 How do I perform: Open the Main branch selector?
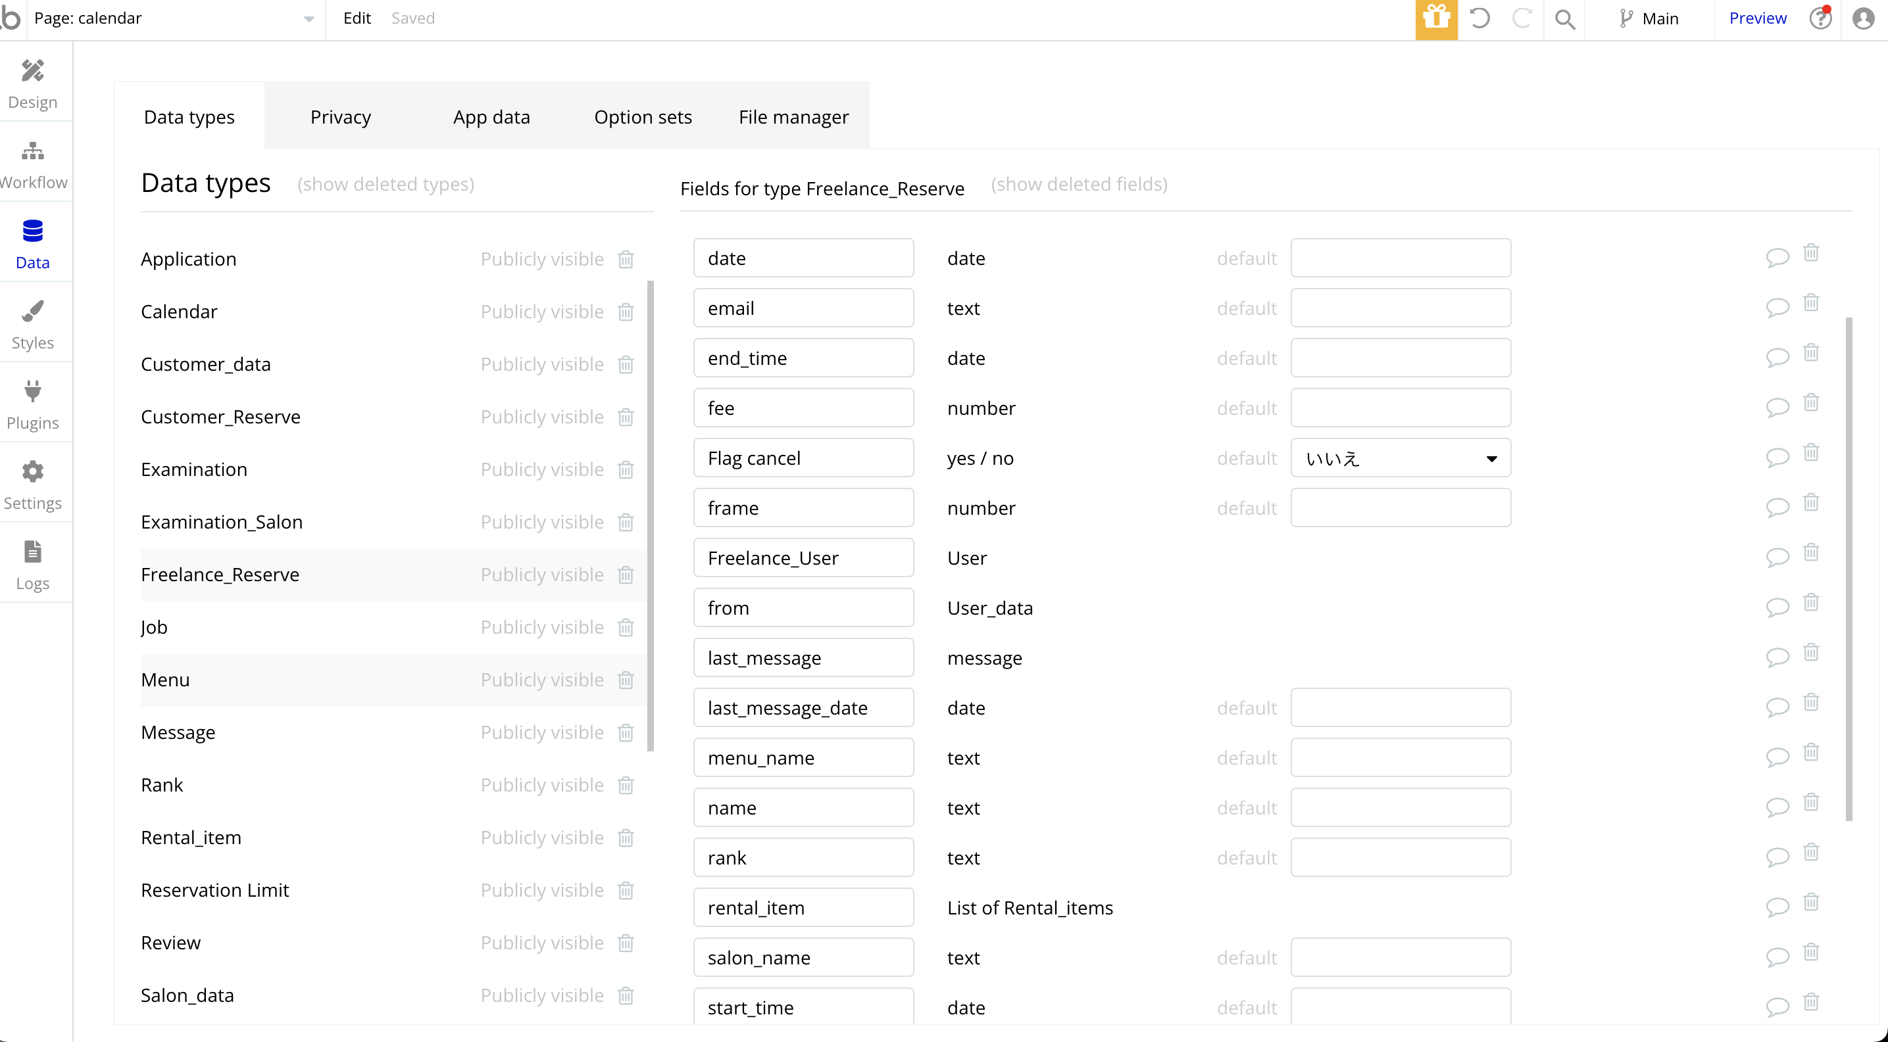click(x=1649, y=19)
